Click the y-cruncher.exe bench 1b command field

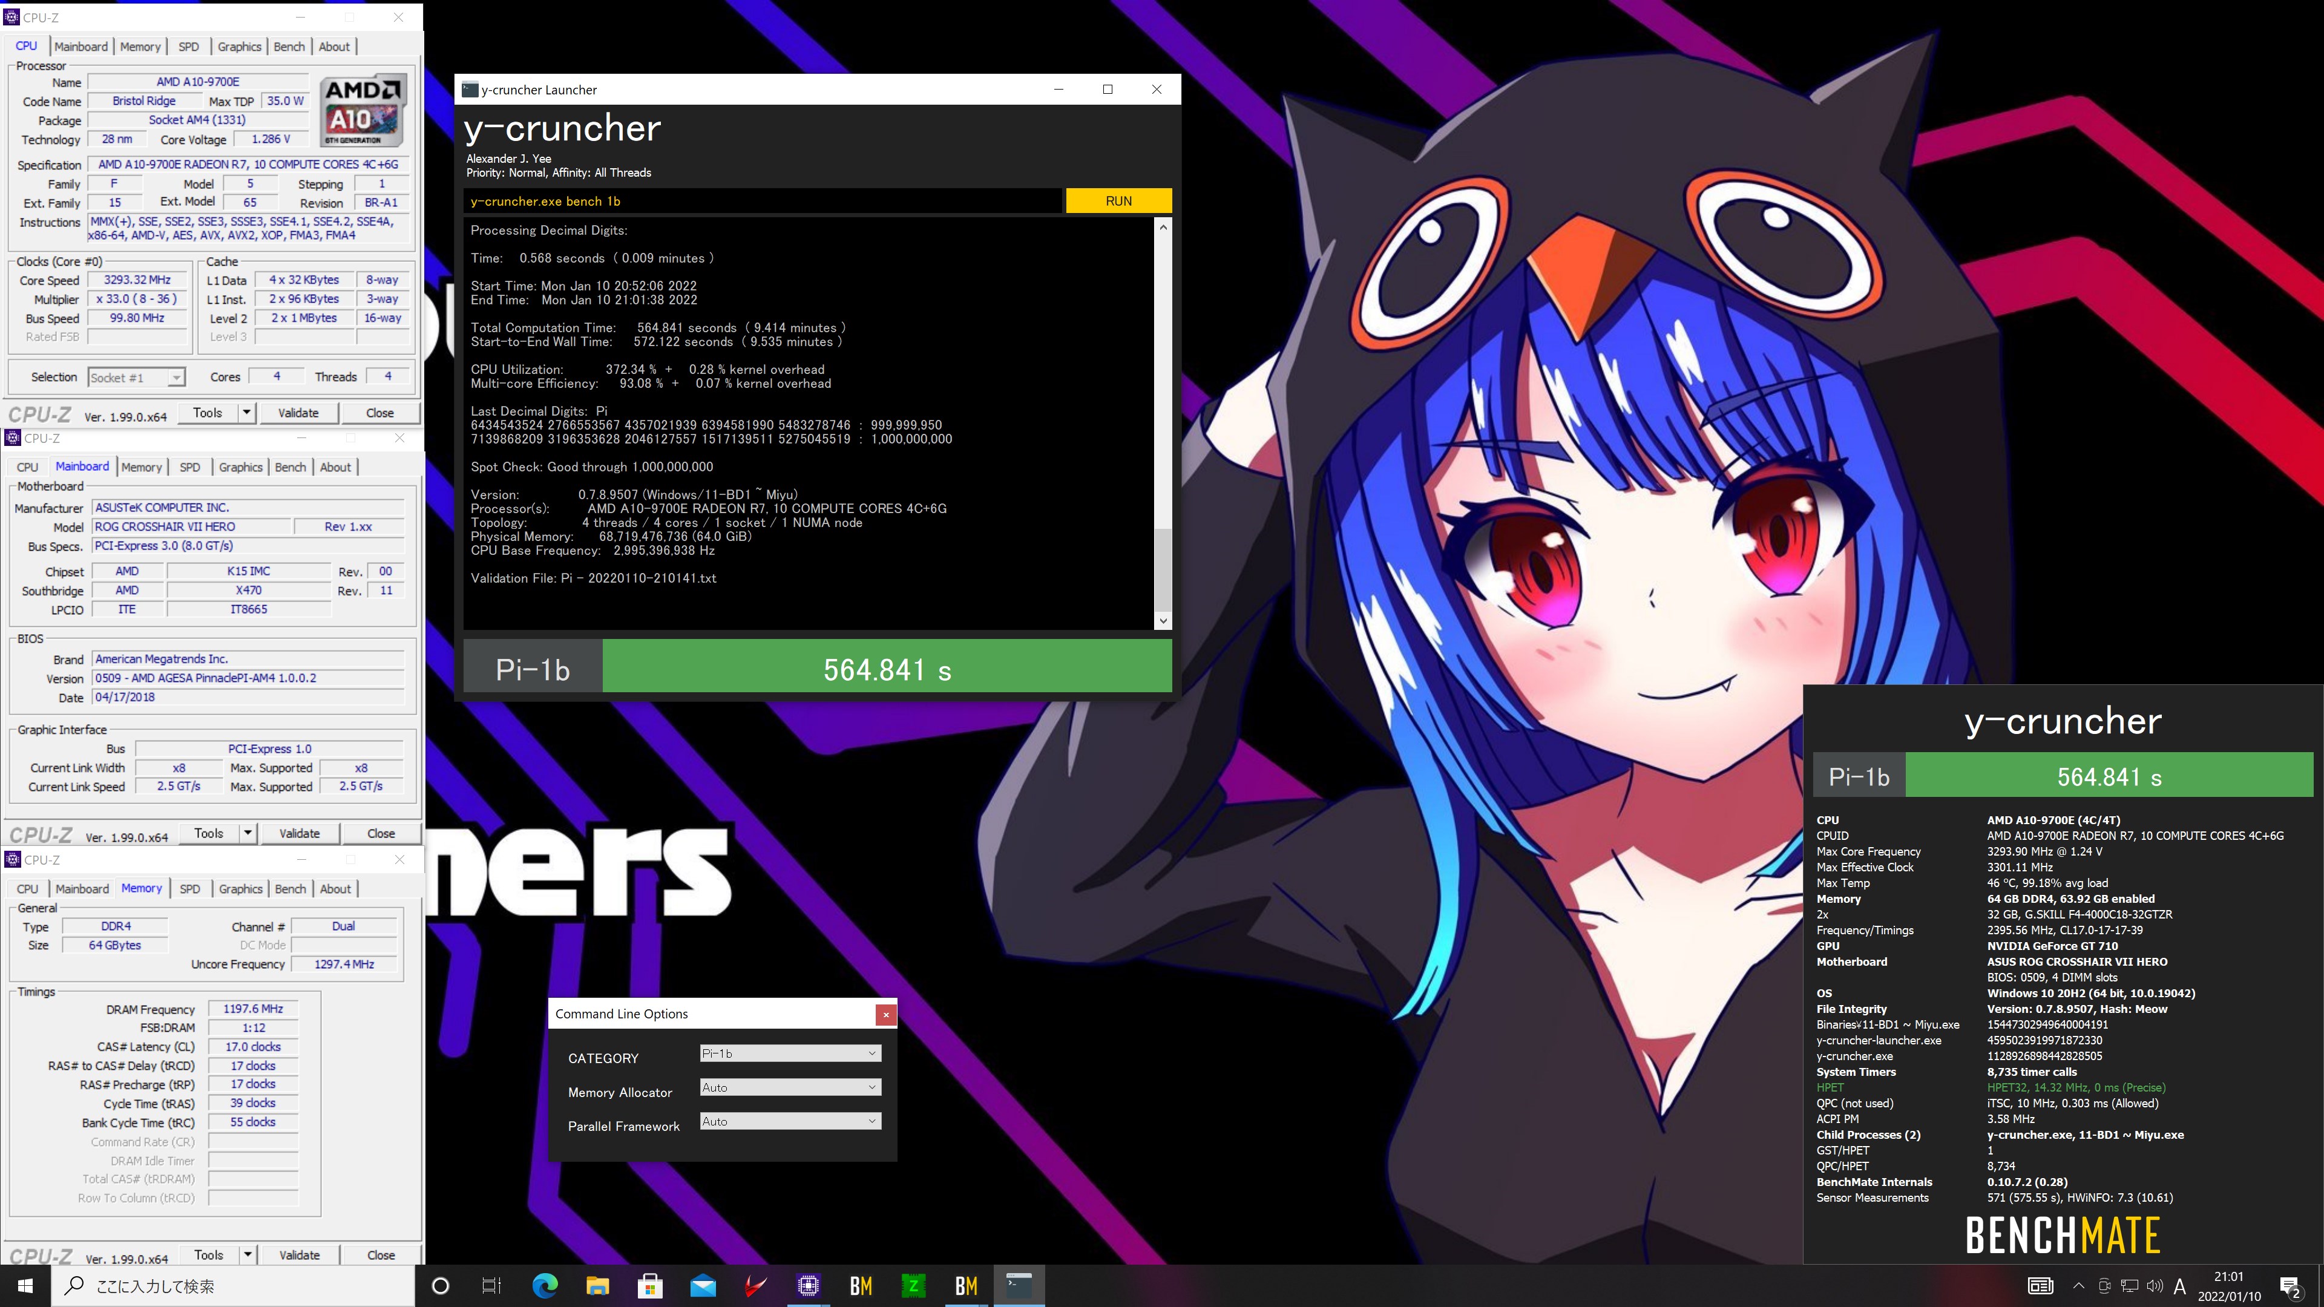[x=763, y=201]
